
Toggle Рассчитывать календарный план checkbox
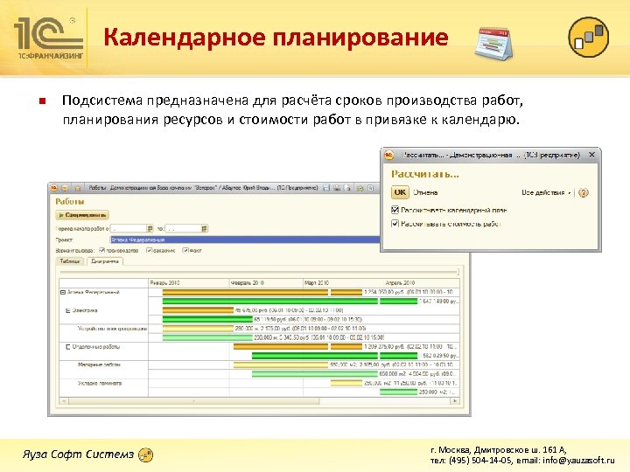pyautogui.click(x=395, y=210)
